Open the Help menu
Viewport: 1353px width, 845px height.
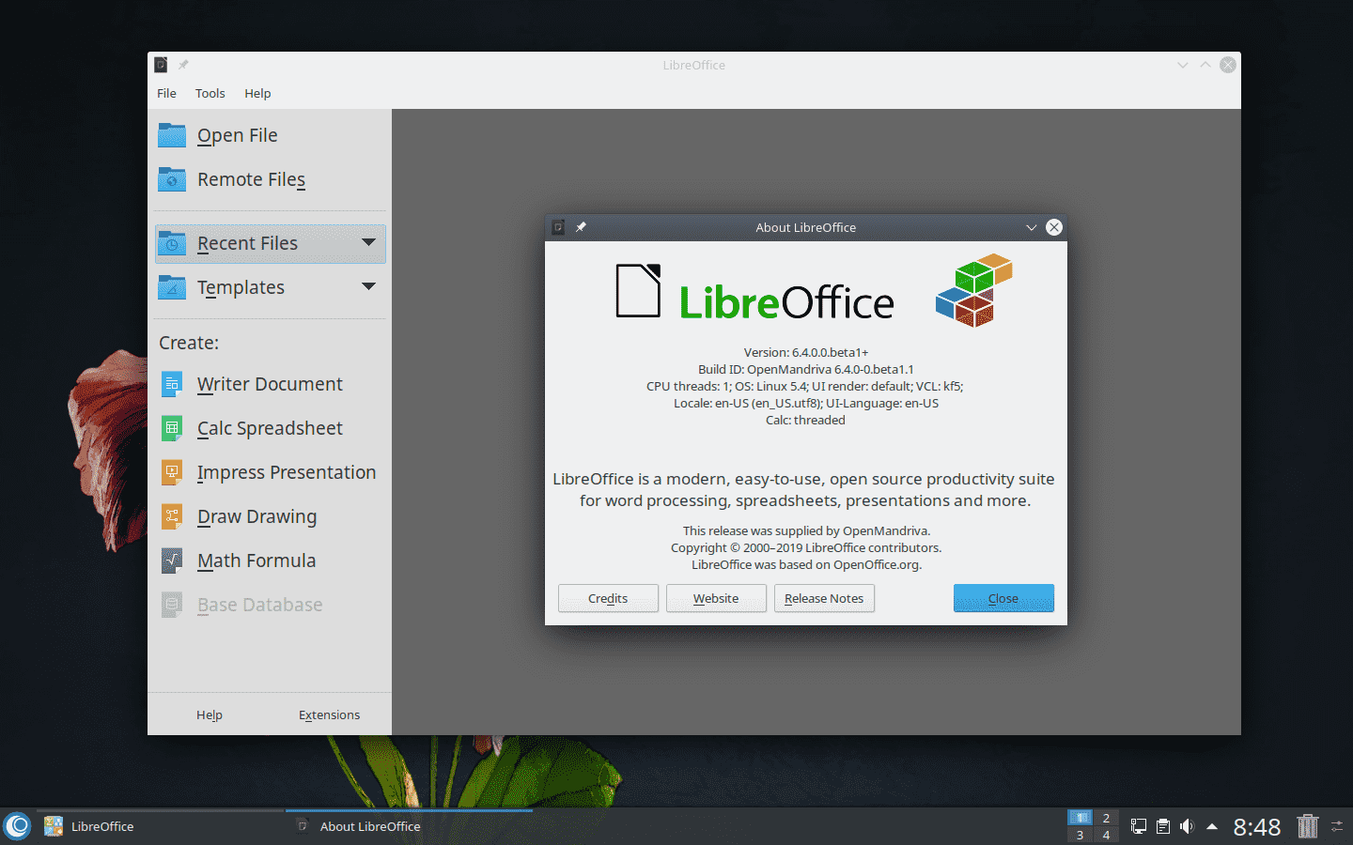tap(257, 93)
